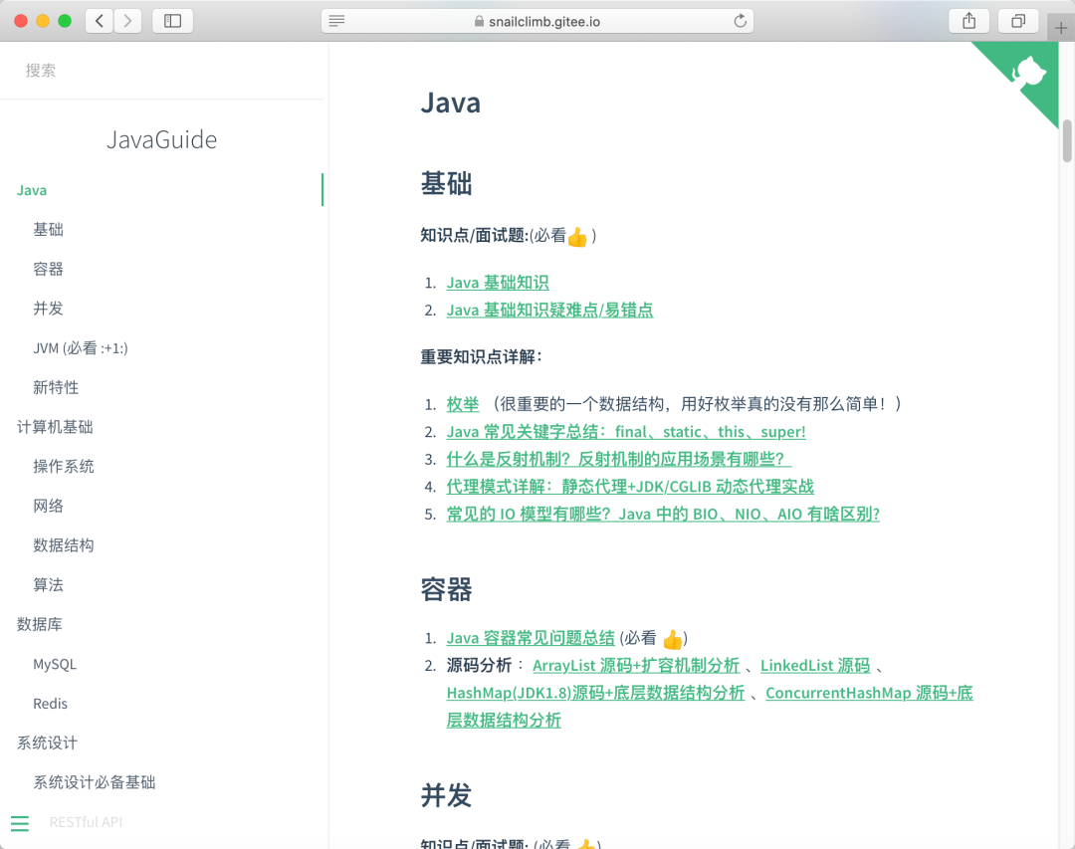Open a new tab with the plus icon
The height and width of the screenshot is (849, 1075).
point(1061,28)
